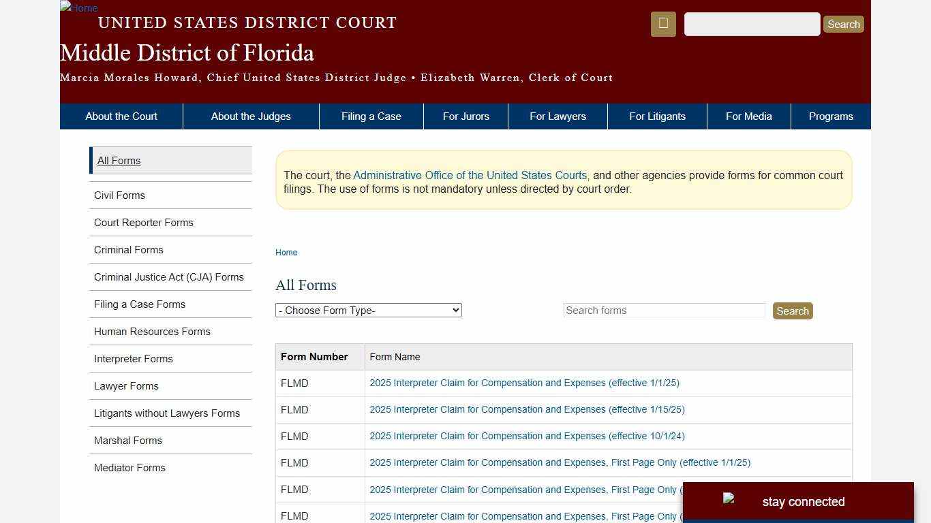This screenshot has width=931, height=523.
Task: Open the About the Judges menu
Action: click(251, 116)
